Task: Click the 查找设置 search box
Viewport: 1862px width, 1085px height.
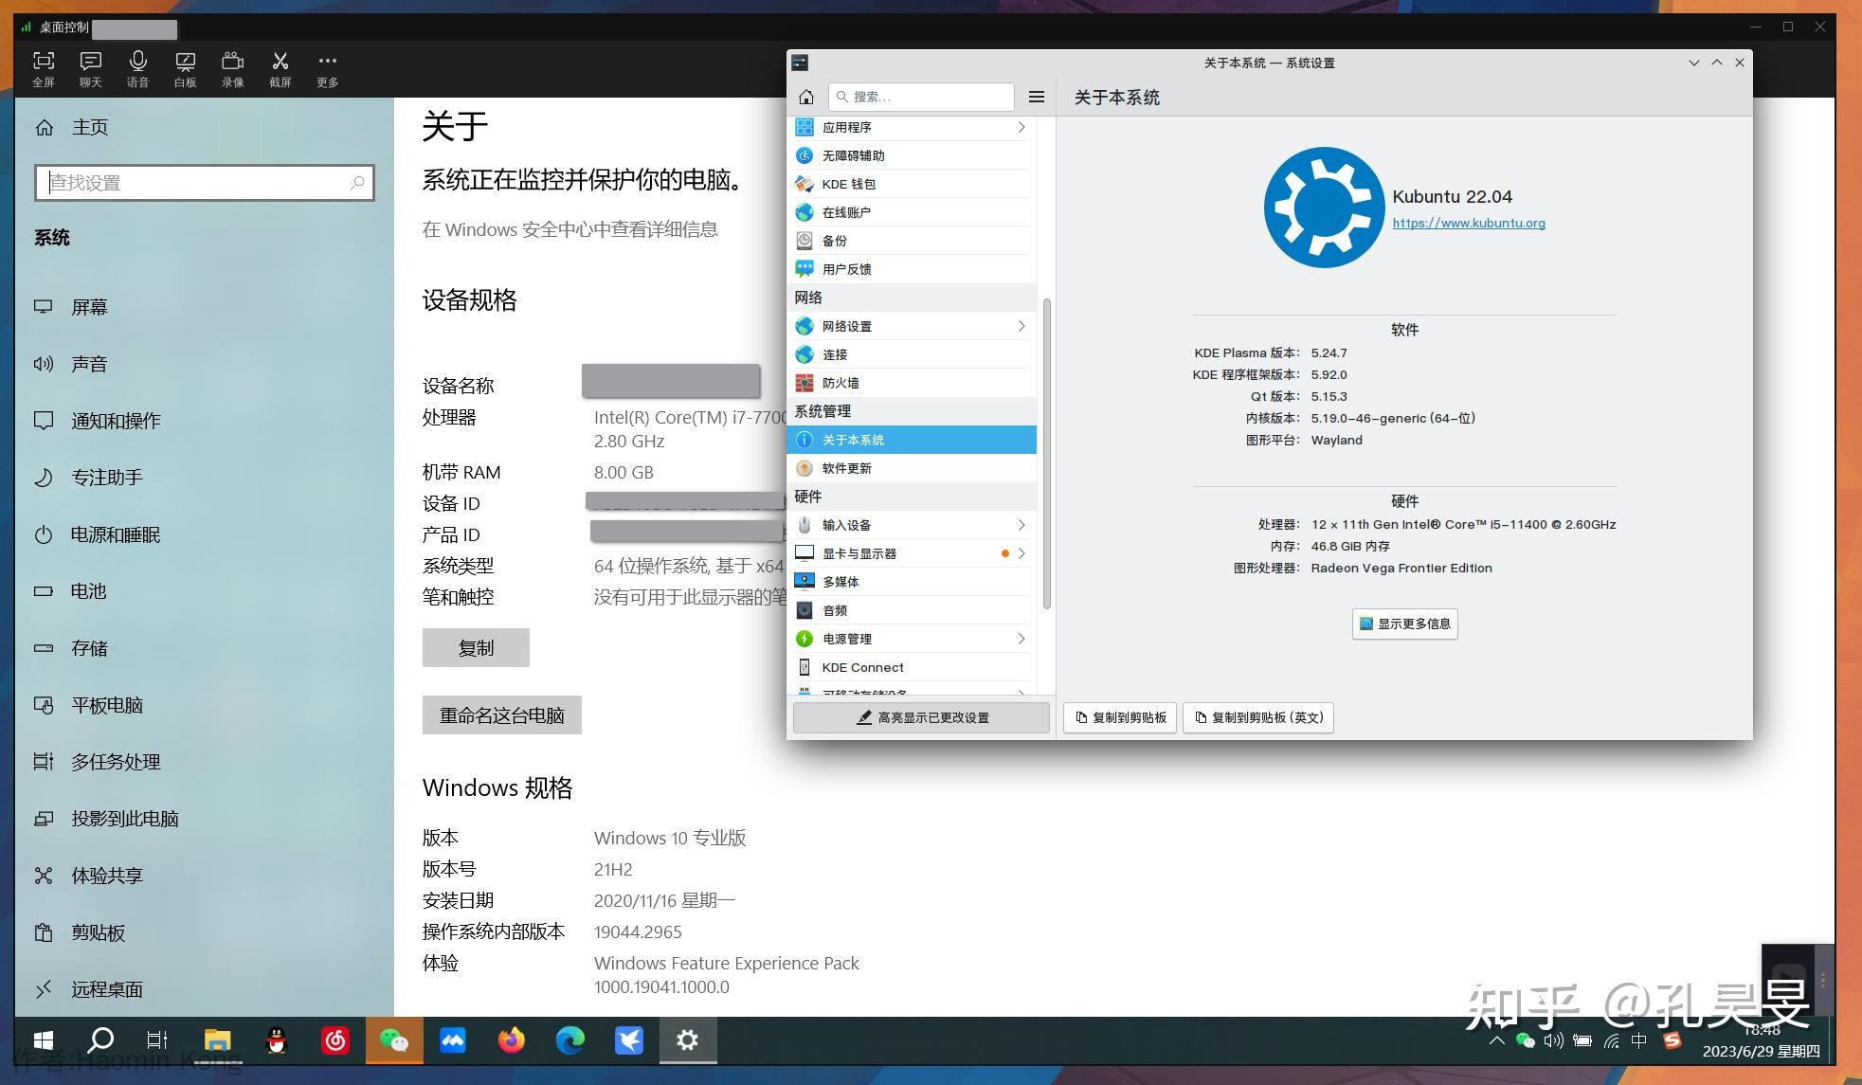Action: click(x=205, y=183)
